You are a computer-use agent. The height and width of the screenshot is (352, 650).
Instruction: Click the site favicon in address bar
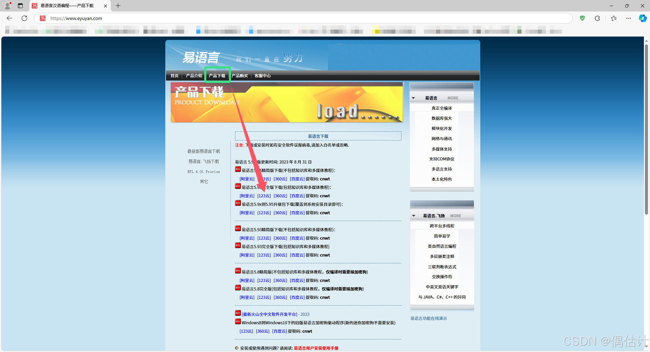click(x=43, y=18)
